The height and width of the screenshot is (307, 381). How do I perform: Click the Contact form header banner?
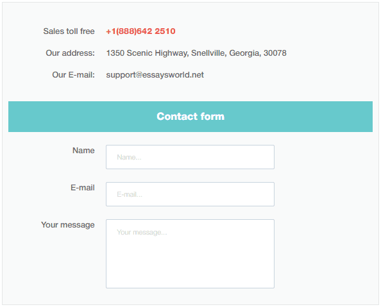point(190,117)
